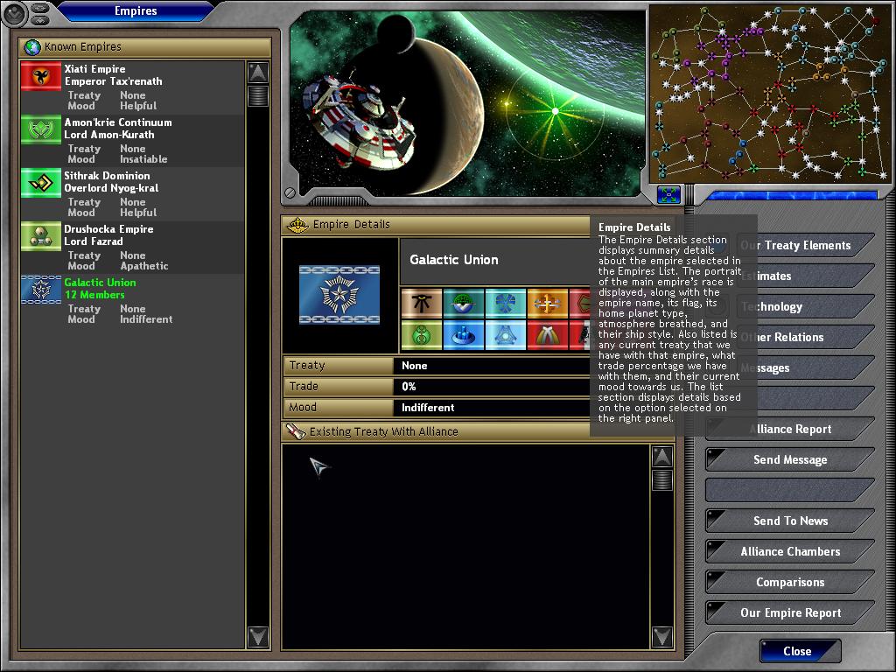
Task: Open the Alliance Chambers panel
Action: [790, 552]
